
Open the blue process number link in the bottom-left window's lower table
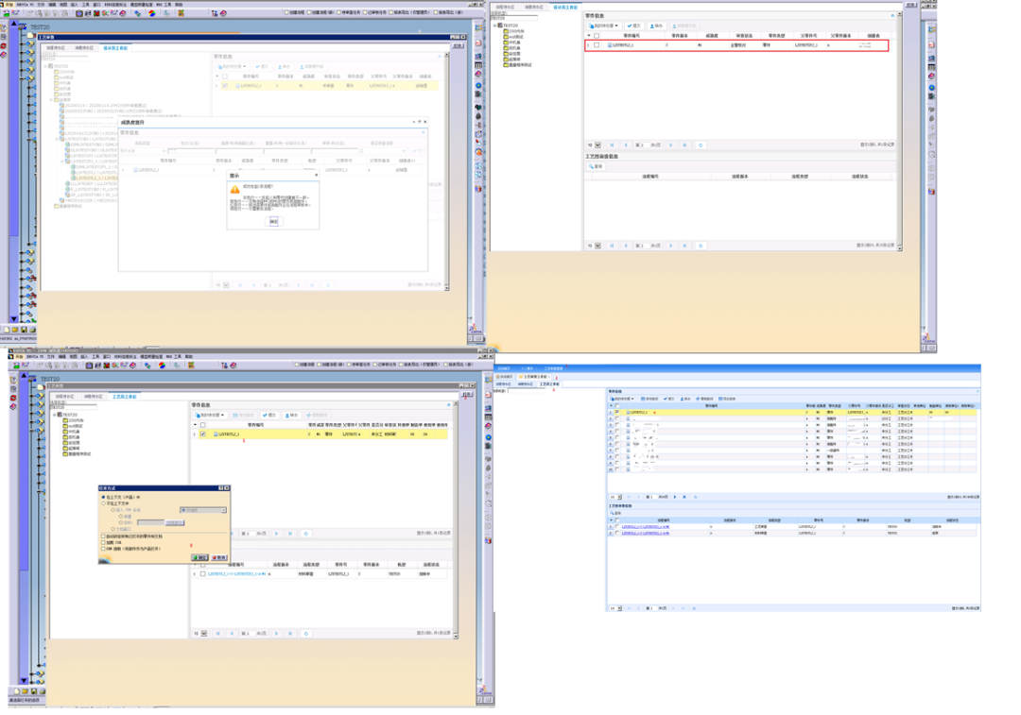click(x=237, y=574)
